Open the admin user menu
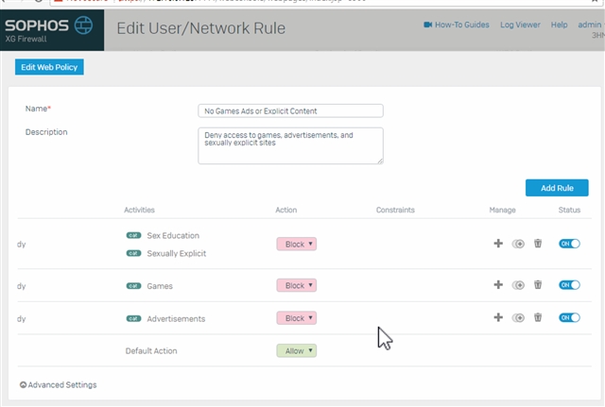Image resolution: width=605 pixels, height=407 pixels. (590, 25)
